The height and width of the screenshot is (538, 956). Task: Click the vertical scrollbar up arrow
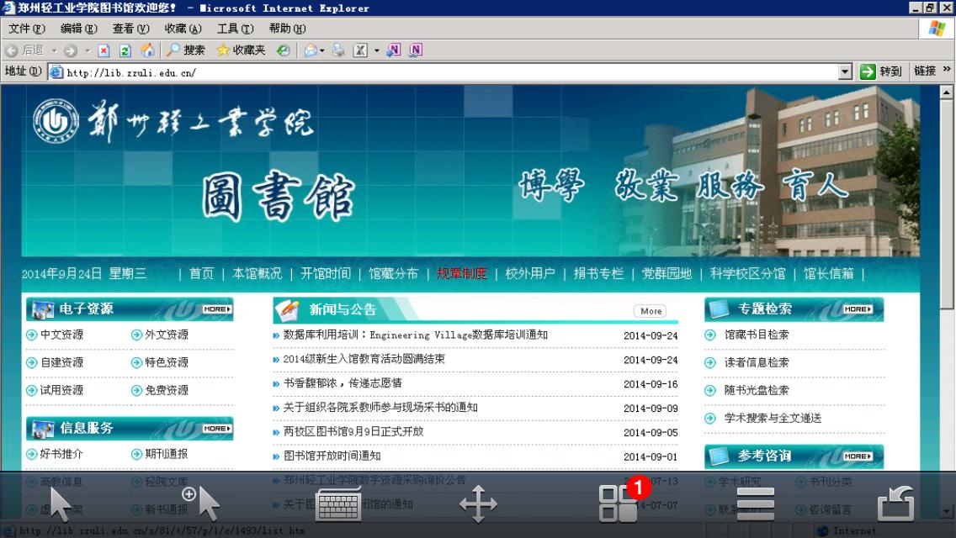click(948, 92)
